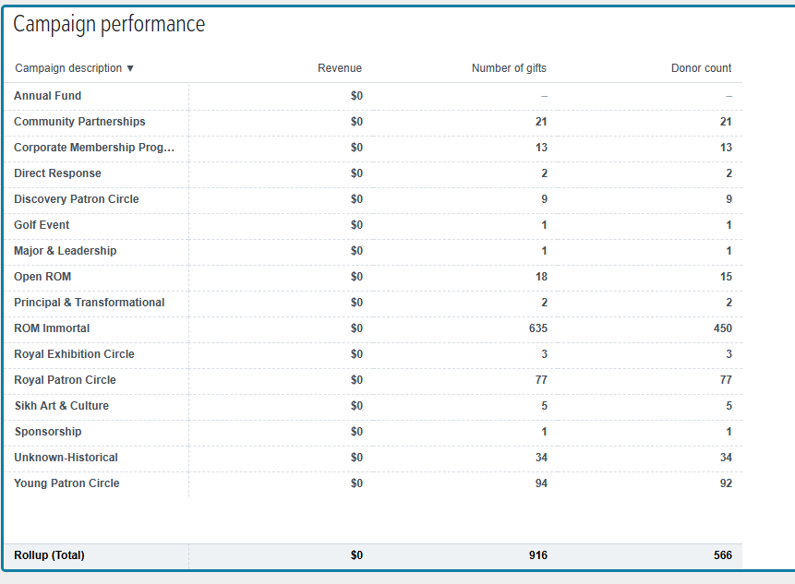Open the Direct Response campaign
795x584 pixels.
pyautogui.click(x=57, y=173)
